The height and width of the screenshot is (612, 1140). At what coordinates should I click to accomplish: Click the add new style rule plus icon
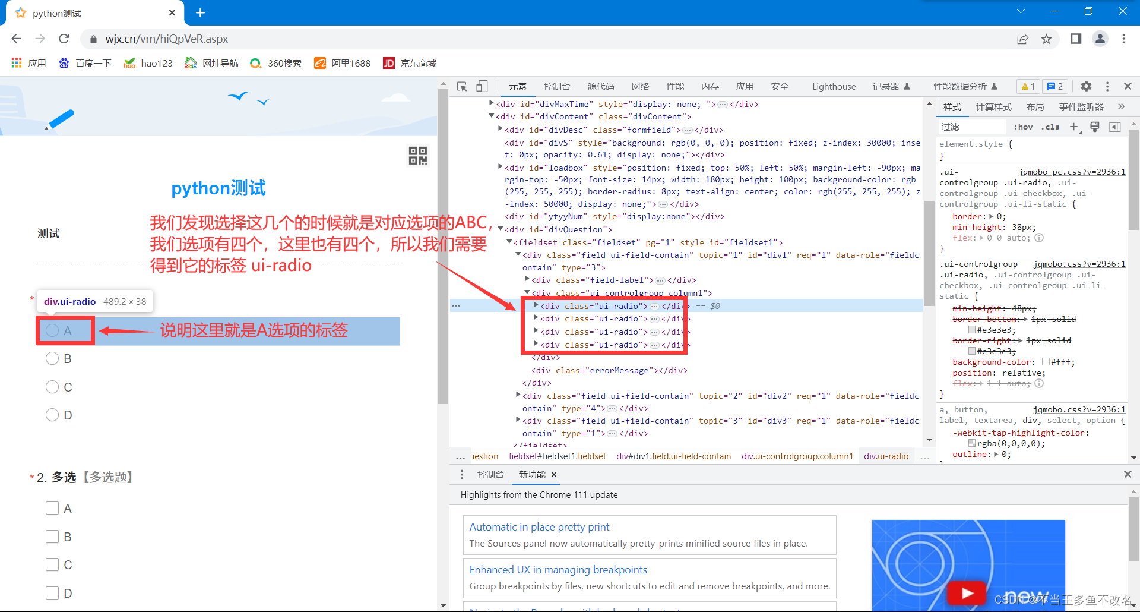point(1074,127)
